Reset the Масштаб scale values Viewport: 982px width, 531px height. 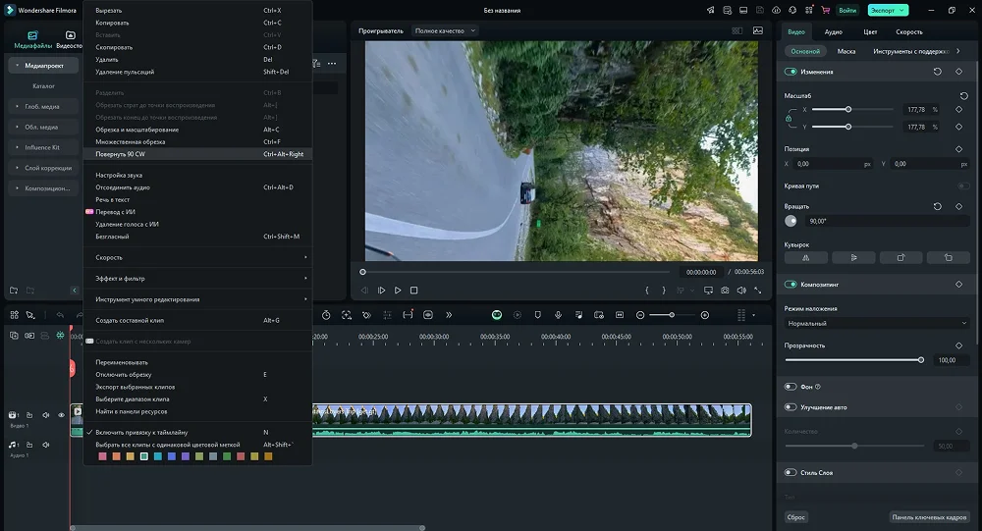click(x=963, y=95)
